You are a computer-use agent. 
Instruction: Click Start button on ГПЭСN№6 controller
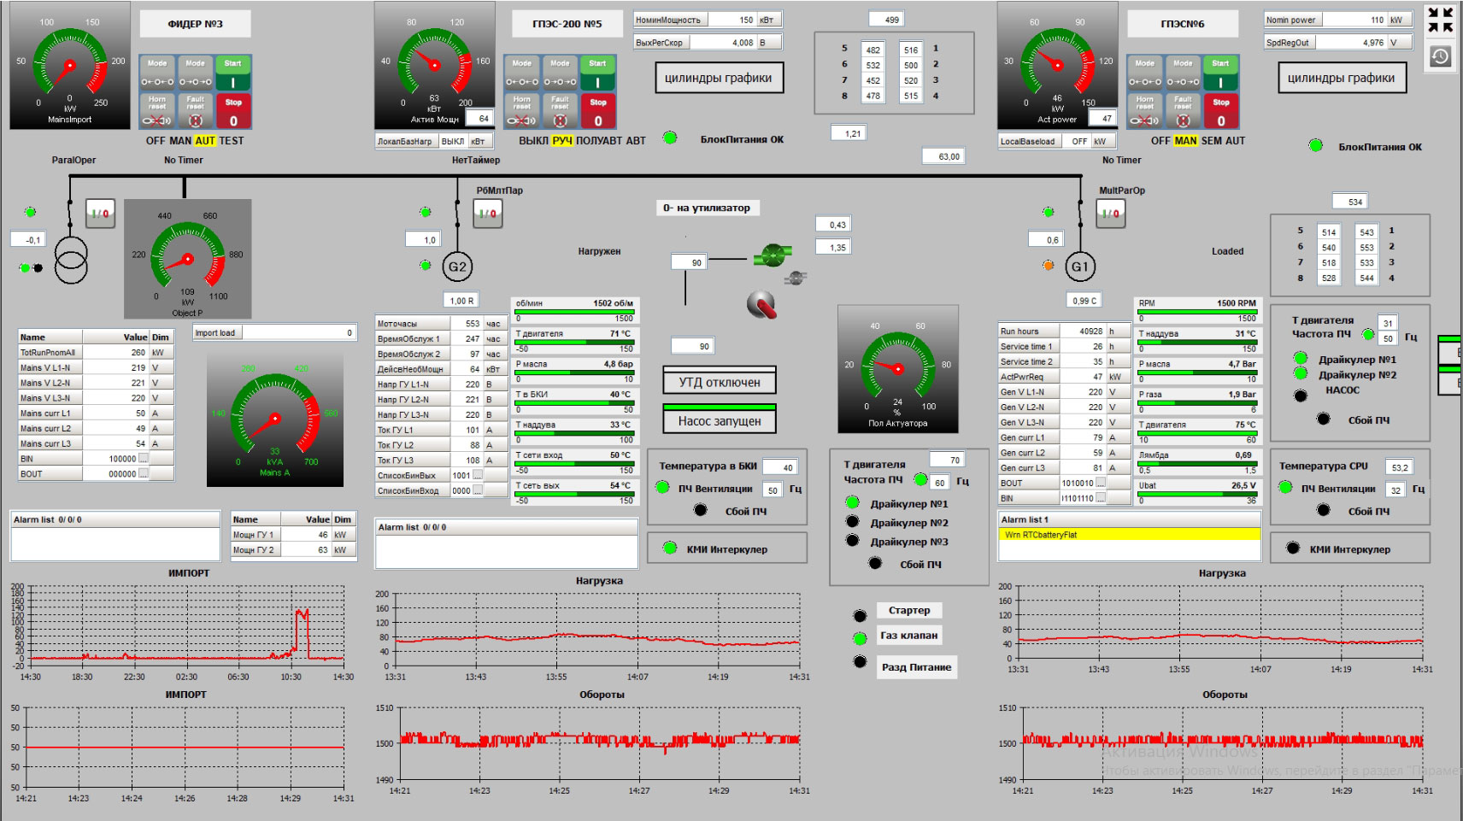point(1220,73)
